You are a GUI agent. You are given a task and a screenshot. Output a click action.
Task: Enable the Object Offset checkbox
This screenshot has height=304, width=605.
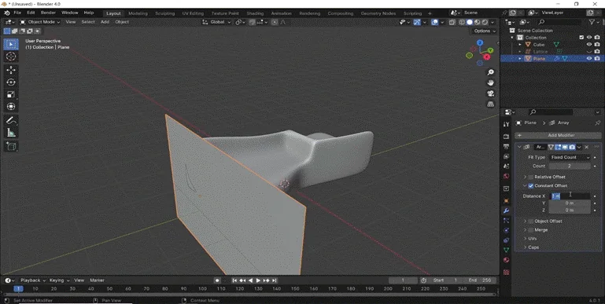click(x=531, y=222)
